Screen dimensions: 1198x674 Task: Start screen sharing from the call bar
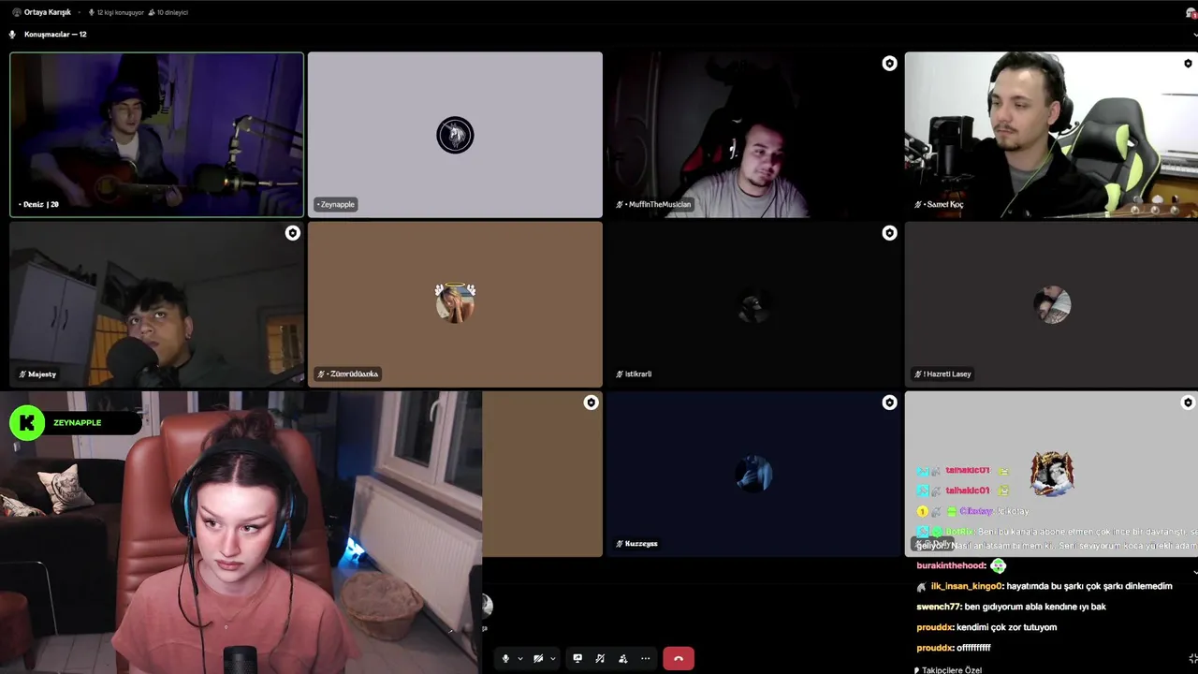coord(577,658)
